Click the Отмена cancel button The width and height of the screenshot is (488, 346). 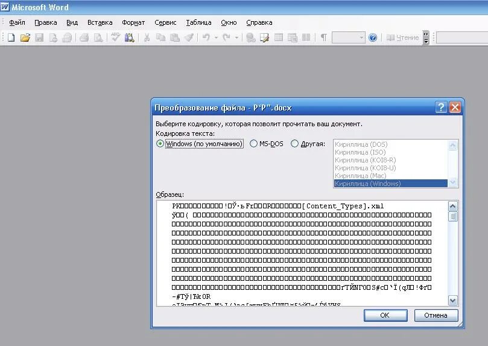point(436,315)
